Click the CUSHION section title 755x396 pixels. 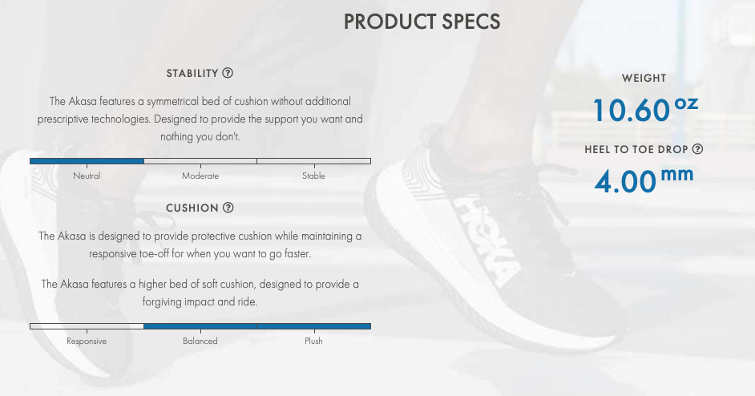pyautogui.click(x=192, y=208)
